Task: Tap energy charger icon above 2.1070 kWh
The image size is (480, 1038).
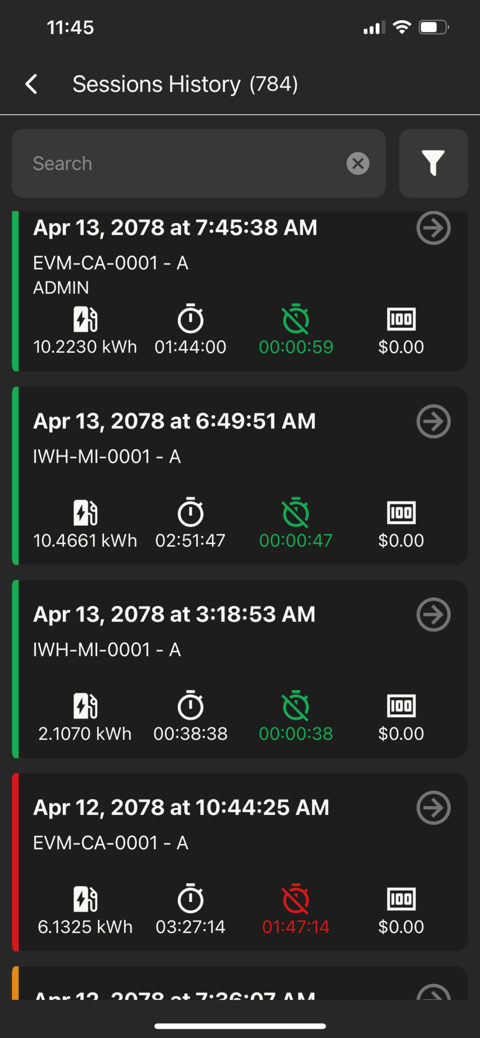Action: click(85, 706)
